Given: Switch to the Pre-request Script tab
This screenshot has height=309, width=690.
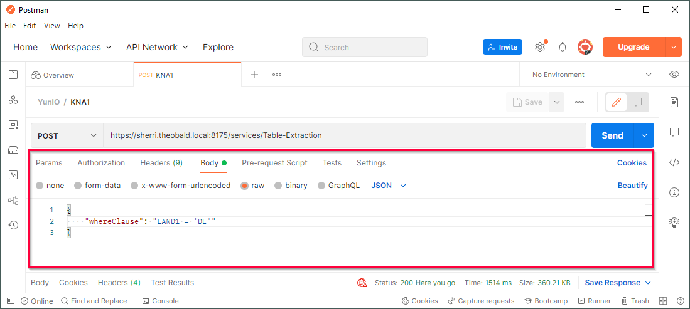Looking at the screenshot, I should coord(274,162).
